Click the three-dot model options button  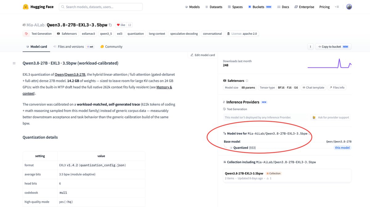coord(310,47)
